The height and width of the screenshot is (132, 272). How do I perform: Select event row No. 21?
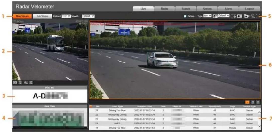pyautogui.click(x=173, y=119)
